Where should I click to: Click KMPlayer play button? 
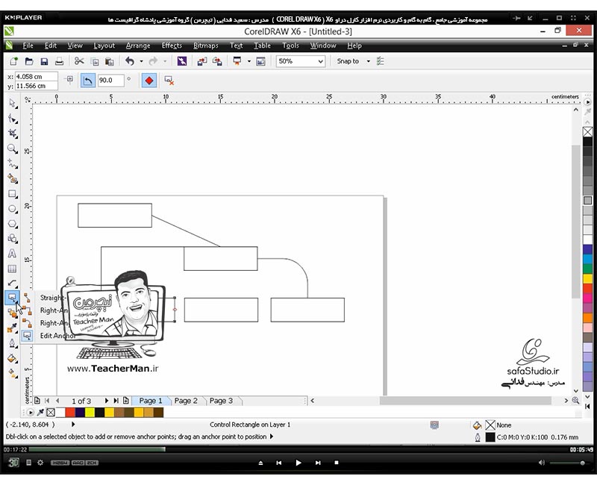[298, 463]
